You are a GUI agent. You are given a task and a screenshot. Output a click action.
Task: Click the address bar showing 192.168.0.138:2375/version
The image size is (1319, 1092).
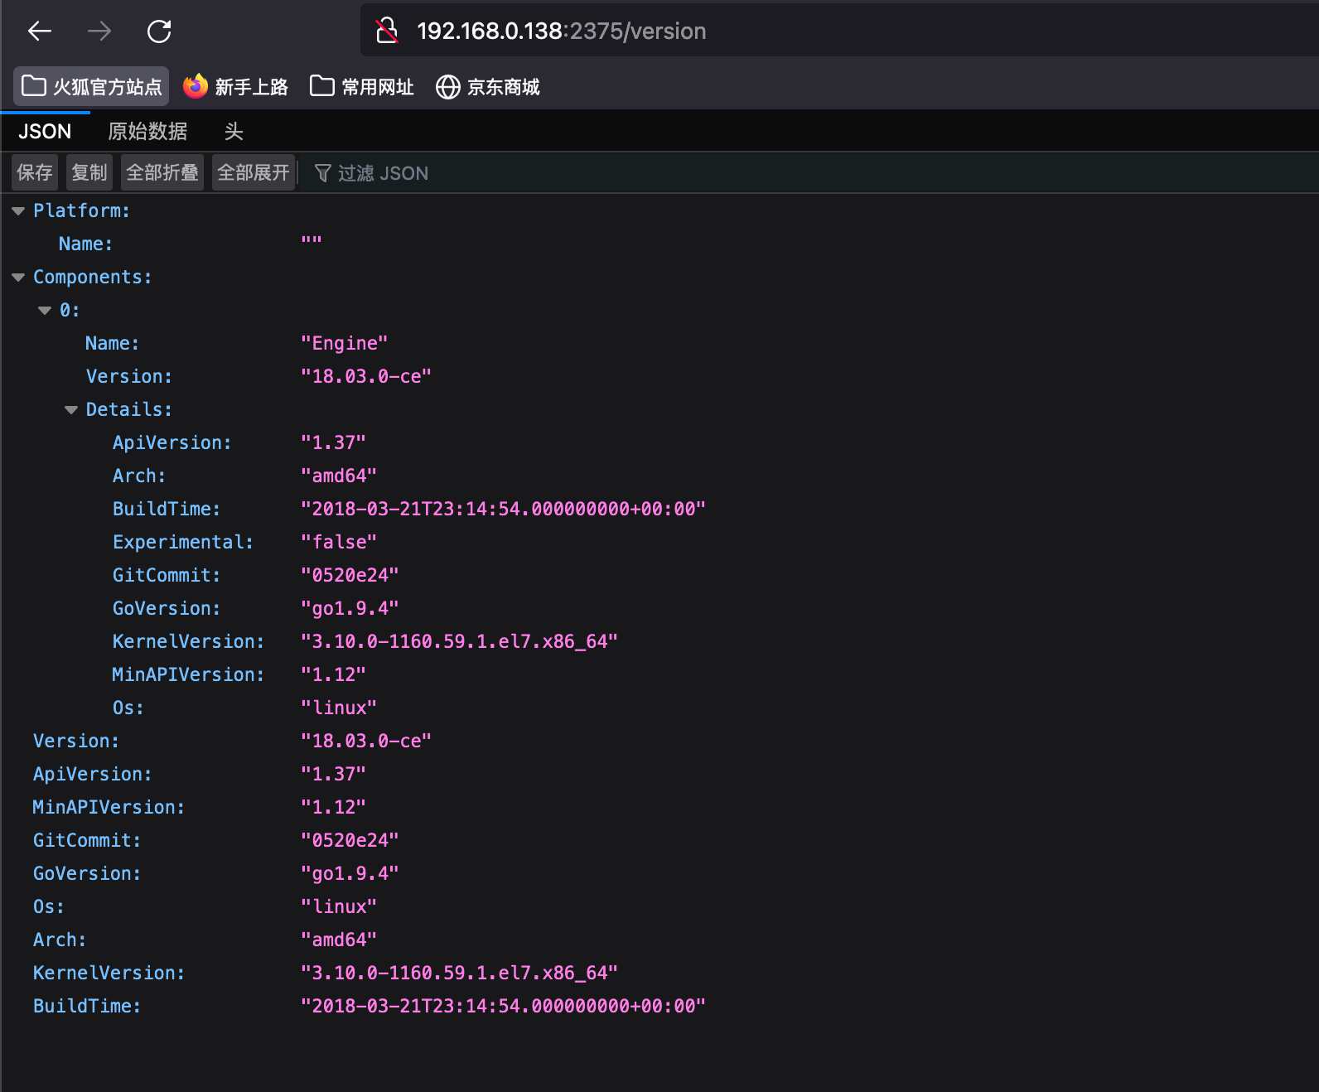(838, 31)
